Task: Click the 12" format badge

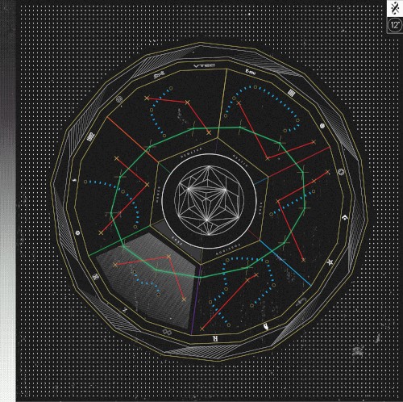Action: click(x=395, y=25)
